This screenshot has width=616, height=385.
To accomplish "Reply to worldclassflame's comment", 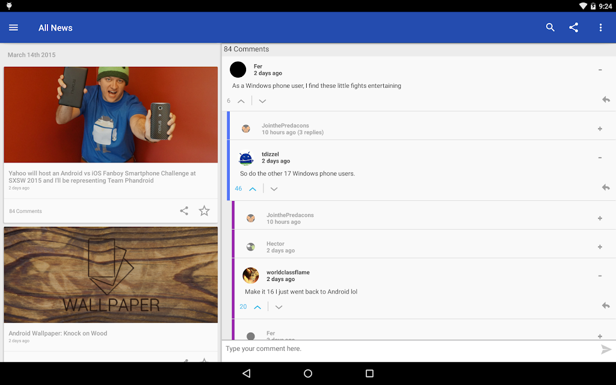I will point(606,306).
